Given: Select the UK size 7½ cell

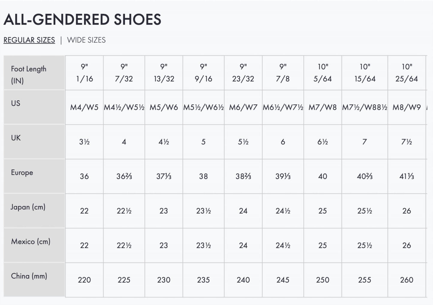Looking at the screenshot, I should pos(406,141).
